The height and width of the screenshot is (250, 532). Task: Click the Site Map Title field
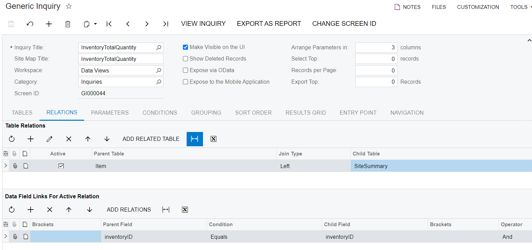point(121,59)
